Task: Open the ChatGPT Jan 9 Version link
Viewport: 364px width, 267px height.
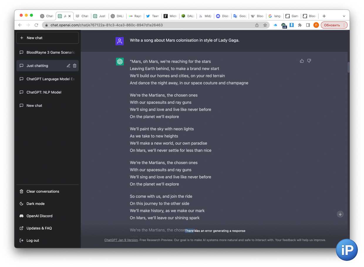Action: (x=121, y=240)
